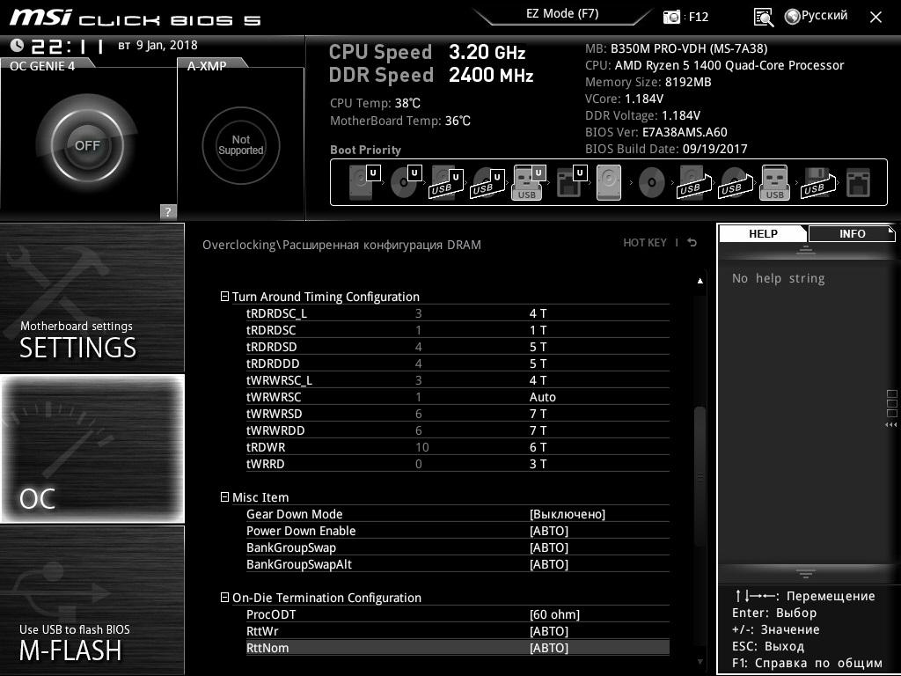Switch to EZ Mode (F7)

[x=562, y=14]
